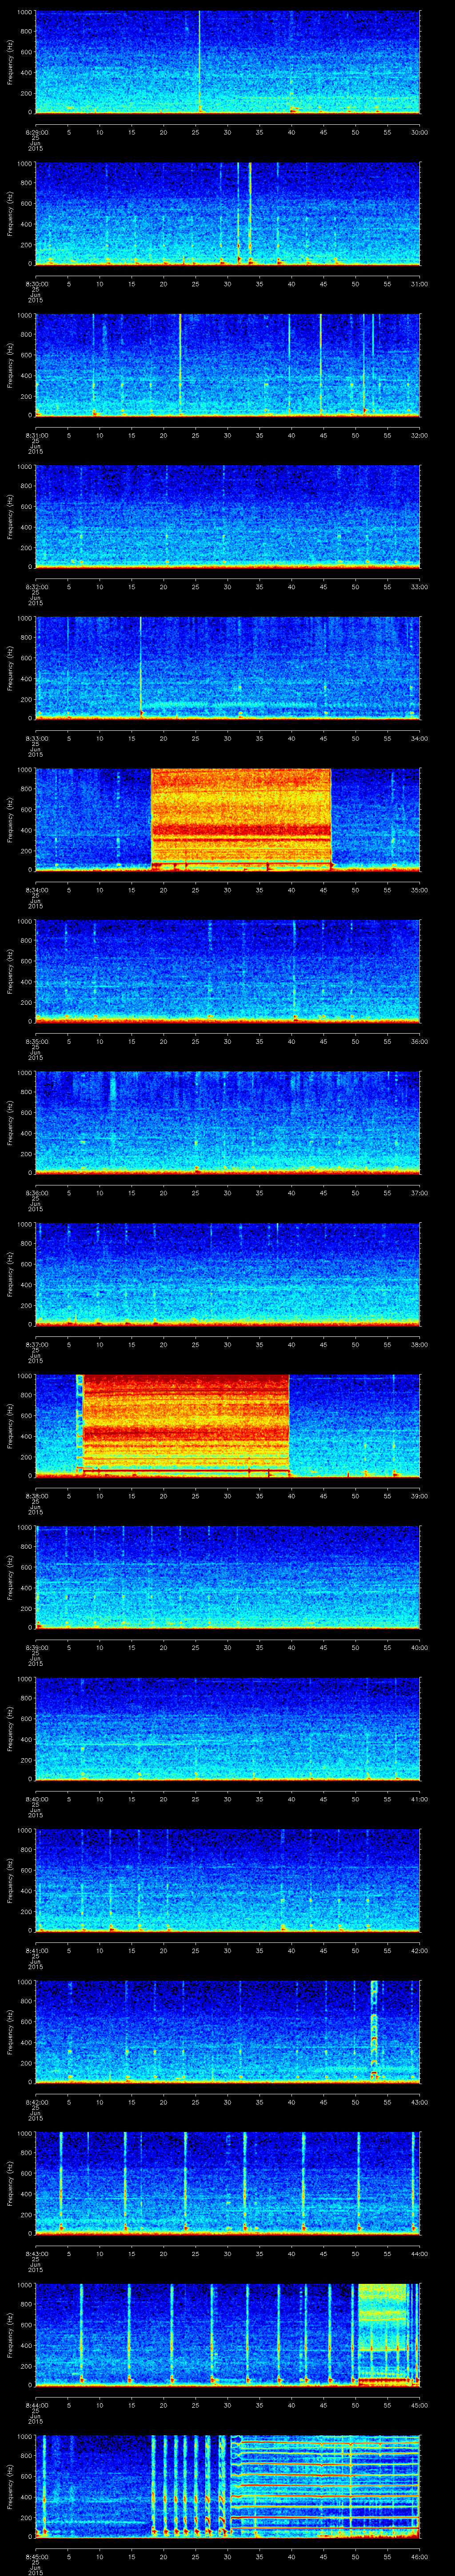Viewport: 455px width, 2576px height.
Task: Select the spectrogram panel starting at 8:40:00
Action: pyautogui.click(x=228, y=1728)
